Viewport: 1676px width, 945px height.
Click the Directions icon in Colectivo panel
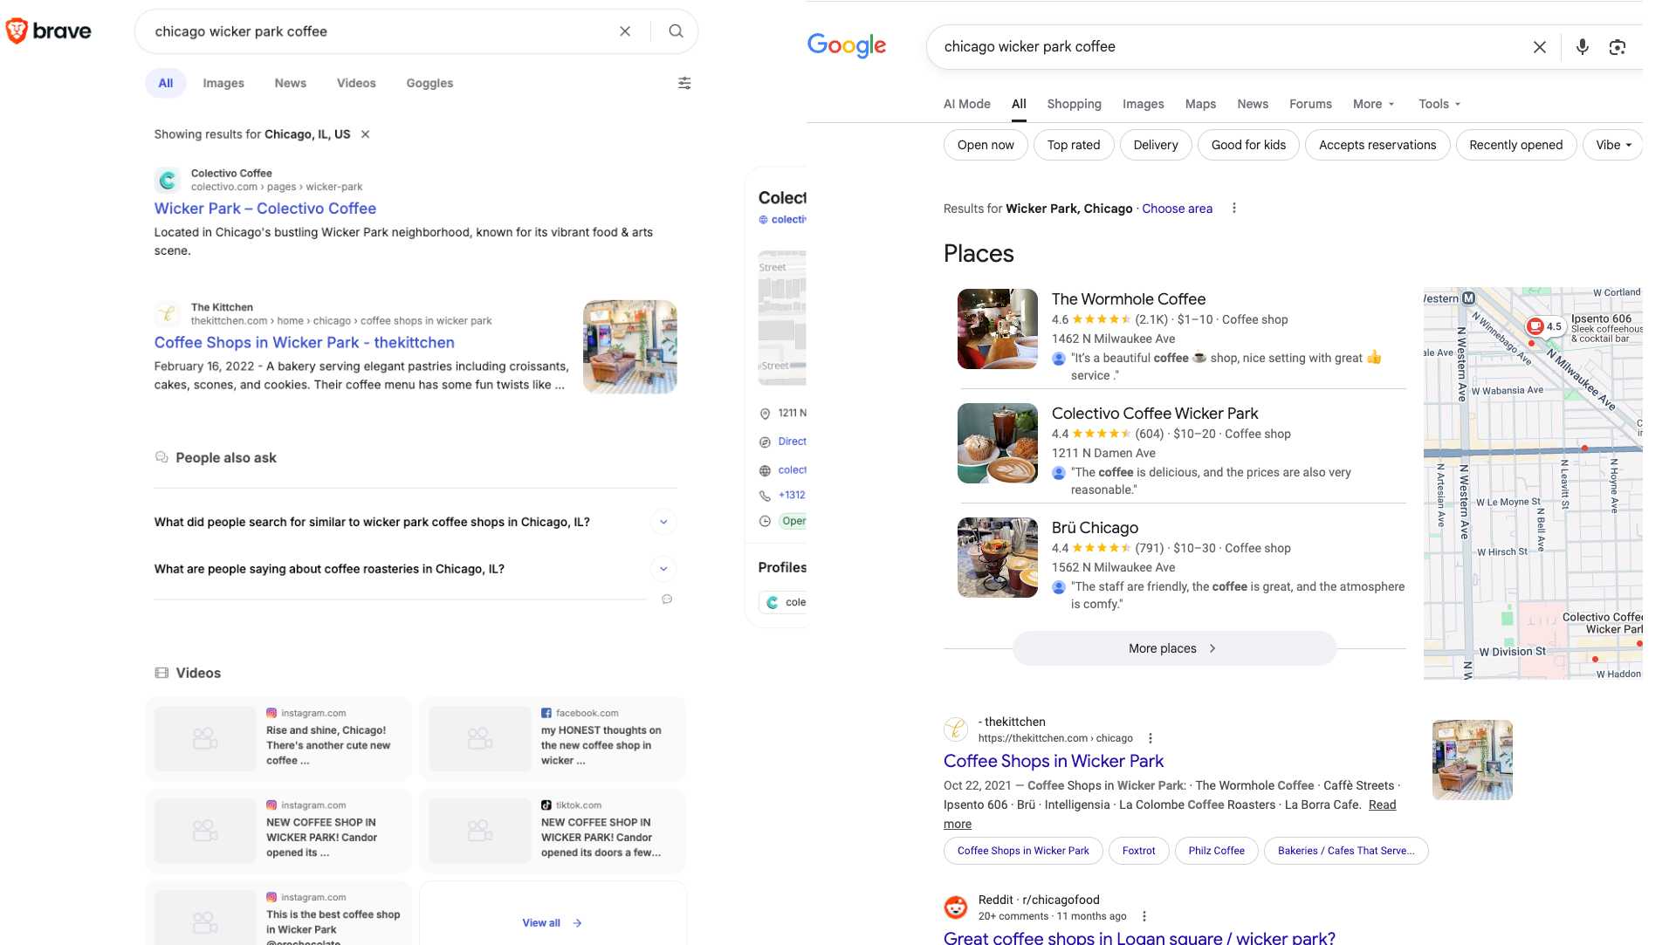click(x=765, y=442)
